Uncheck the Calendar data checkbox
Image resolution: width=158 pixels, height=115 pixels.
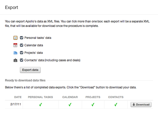click(22, 45)
